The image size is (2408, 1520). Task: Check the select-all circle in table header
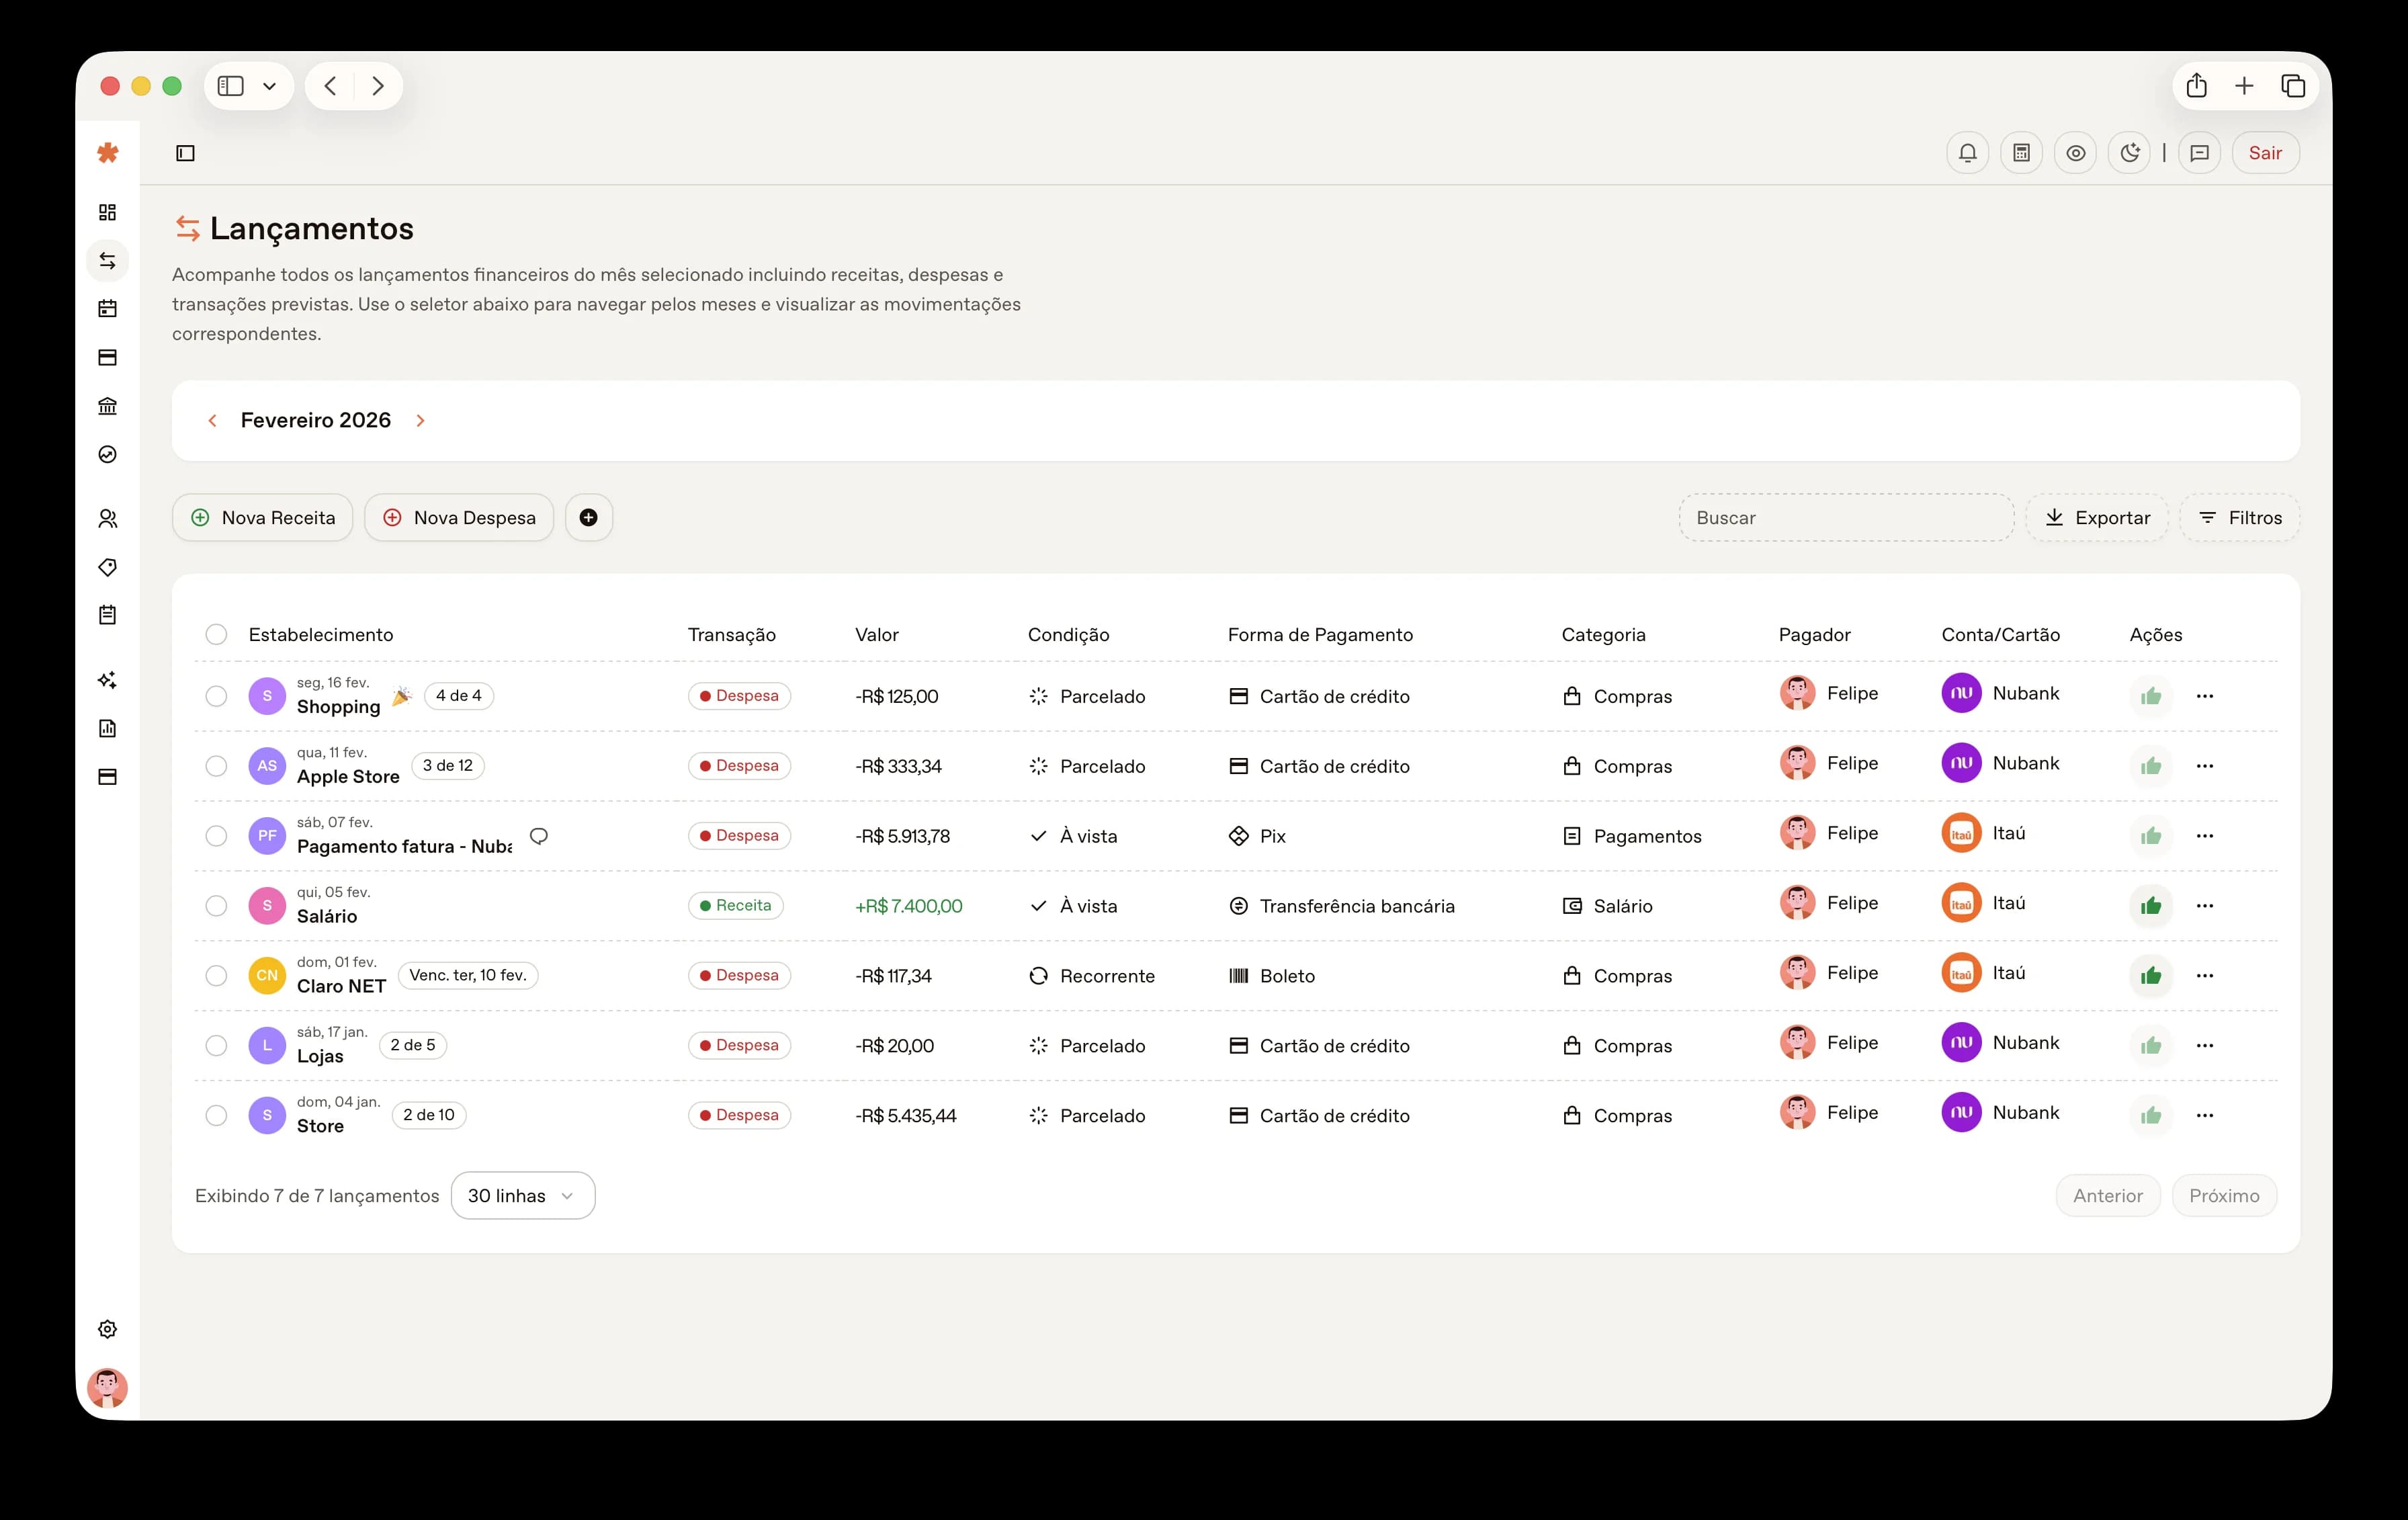coord(216,634)
